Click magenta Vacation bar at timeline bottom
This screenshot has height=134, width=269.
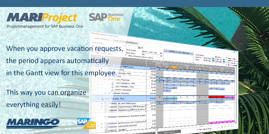(221, 122)
